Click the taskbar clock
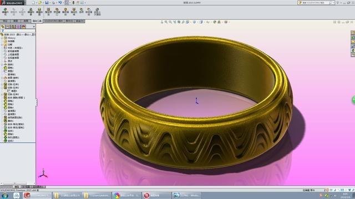This screenshot has height=199, width=355. (345, 195)
